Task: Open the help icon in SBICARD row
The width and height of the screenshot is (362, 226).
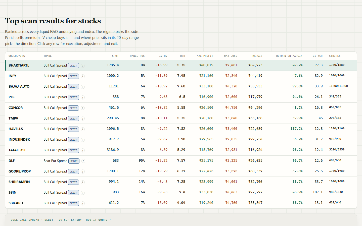Action: 83,203
